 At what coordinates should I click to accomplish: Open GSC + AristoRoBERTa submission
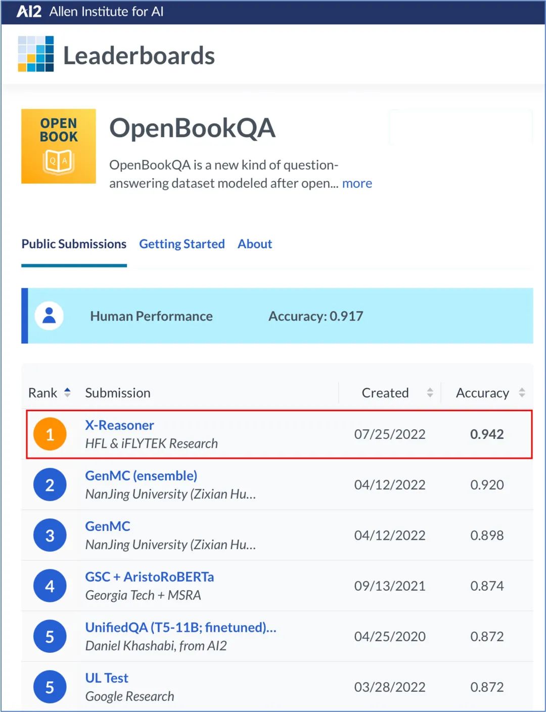150,577
